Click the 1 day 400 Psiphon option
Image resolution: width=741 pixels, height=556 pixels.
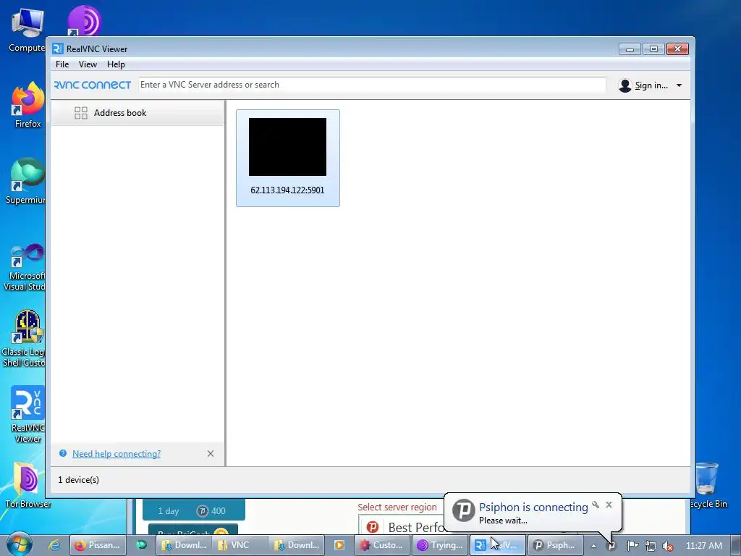[x=194, y=510]
